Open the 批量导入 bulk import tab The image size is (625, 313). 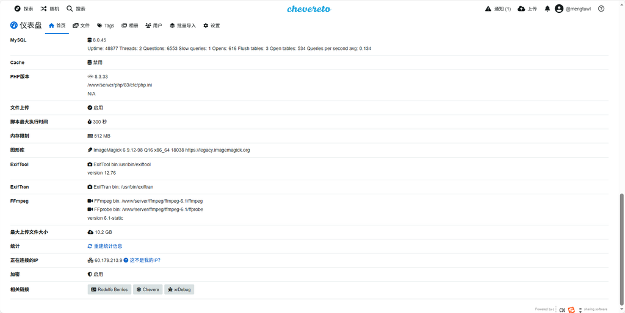[x=182, y=26]
